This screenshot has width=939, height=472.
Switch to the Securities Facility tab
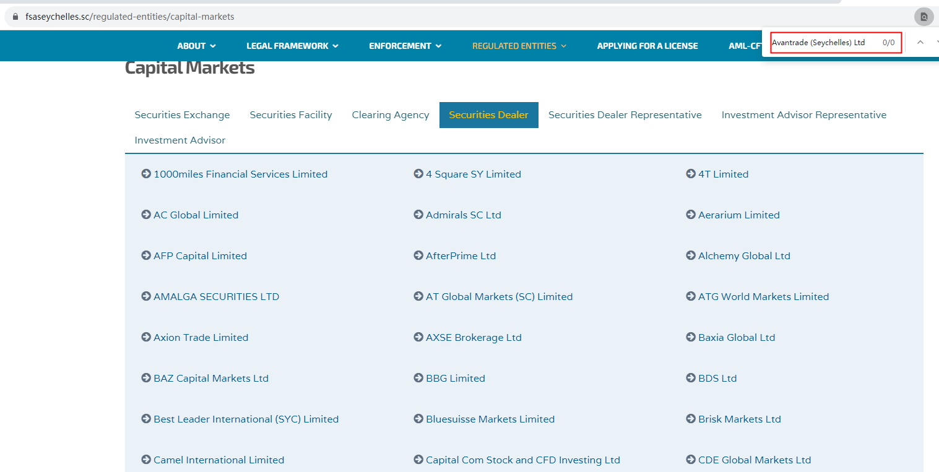tap(291, 115)
